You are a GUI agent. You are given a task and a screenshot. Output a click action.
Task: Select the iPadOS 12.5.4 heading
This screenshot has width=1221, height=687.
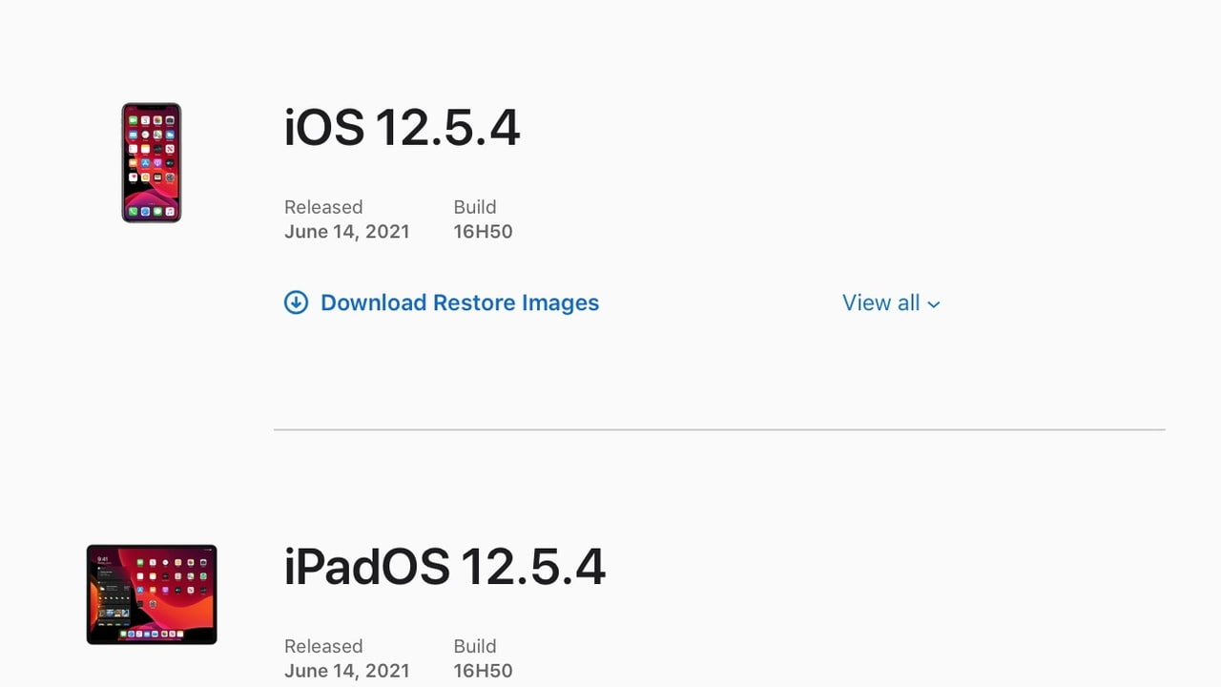coord(445,566)
